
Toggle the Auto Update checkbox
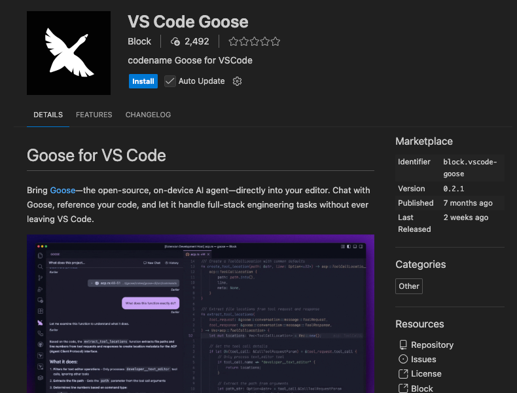point(170,81)
